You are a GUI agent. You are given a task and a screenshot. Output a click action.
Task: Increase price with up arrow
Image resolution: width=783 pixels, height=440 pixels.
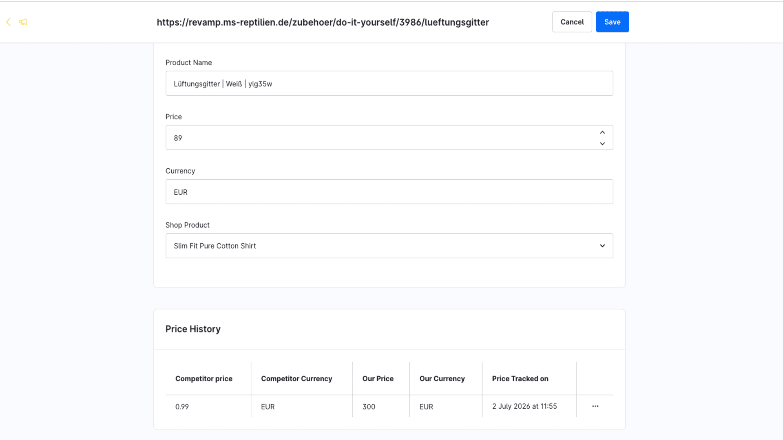[602, 132]
